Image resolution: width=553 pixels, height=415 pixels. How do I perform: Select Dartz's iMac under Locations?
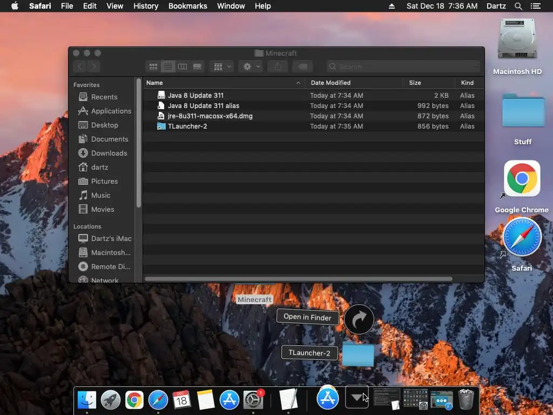(x=105, y=238)
